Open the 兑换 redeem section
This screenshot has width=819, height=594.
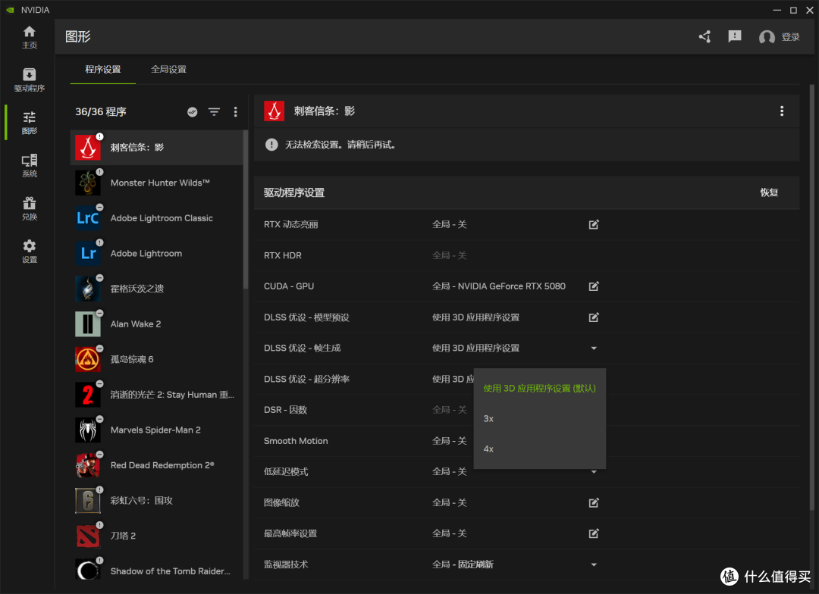[30, 208]
